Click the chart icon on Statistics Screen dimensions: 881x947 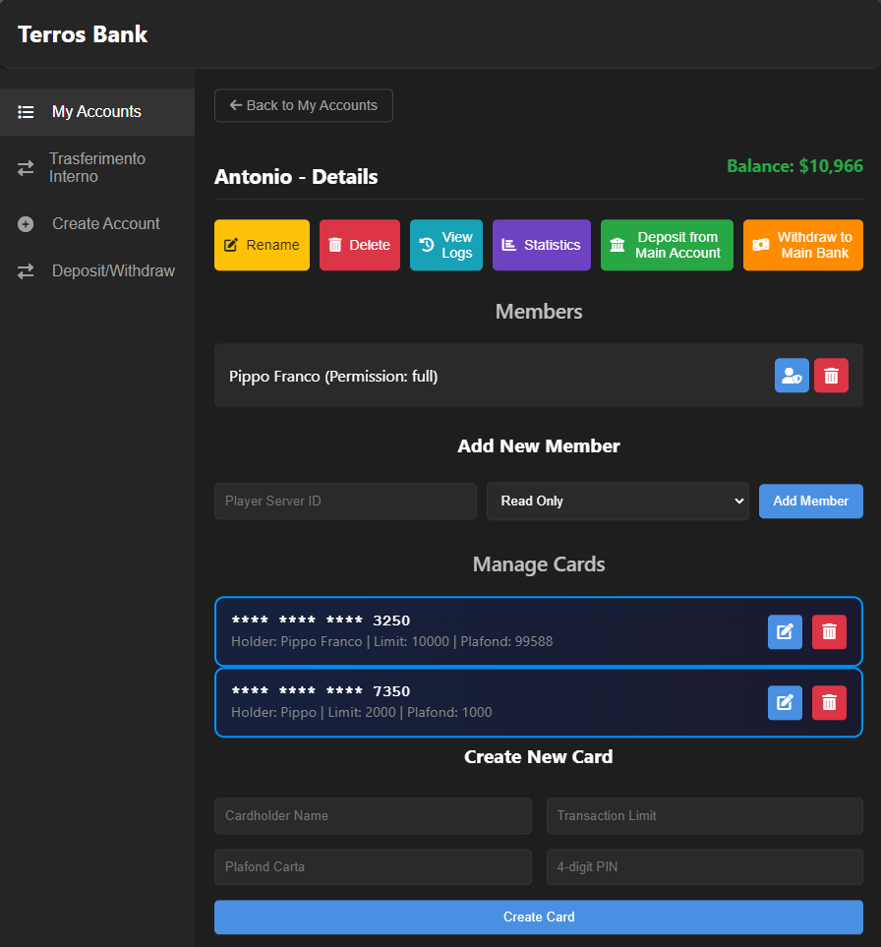point(509,245)
